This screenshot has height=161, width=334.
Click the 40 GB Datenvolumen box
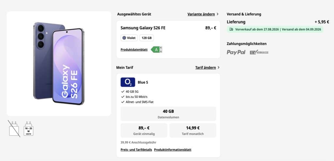pyautogui.click(x=168, y=114)
